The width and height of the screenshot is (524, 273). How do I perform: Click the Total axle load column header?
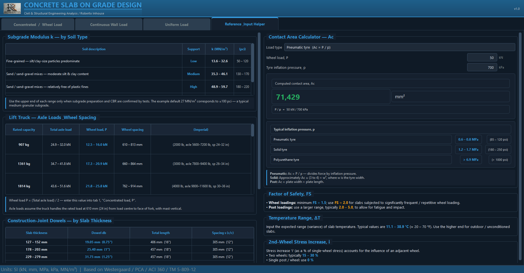pyautogui.click(x=61, y=130)
